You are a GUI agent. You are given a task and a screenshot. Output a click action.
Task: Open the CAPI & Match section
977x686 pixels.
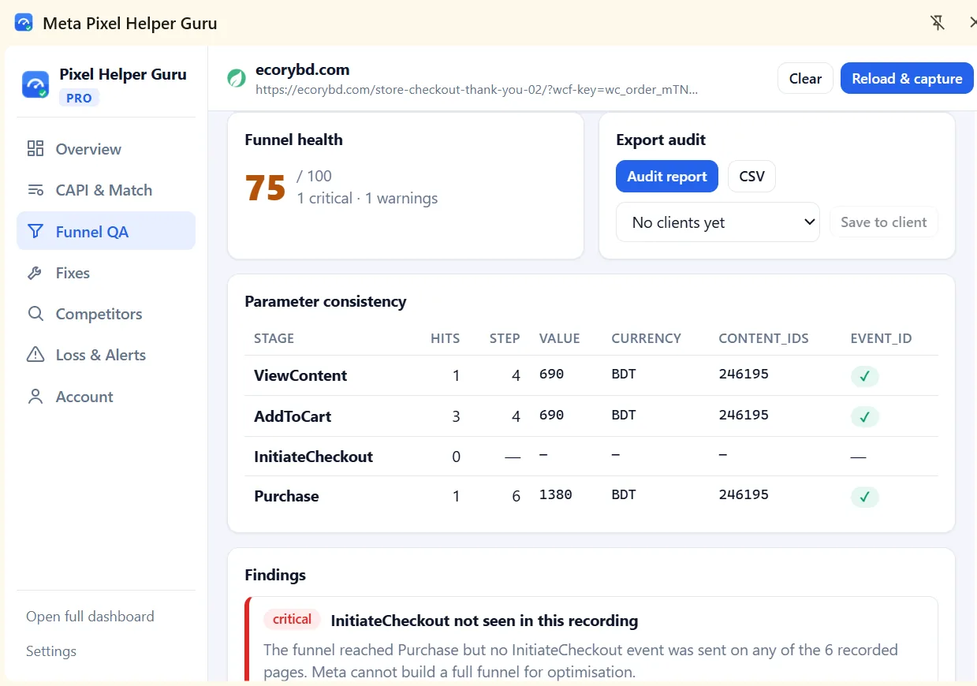coord(106,190)
